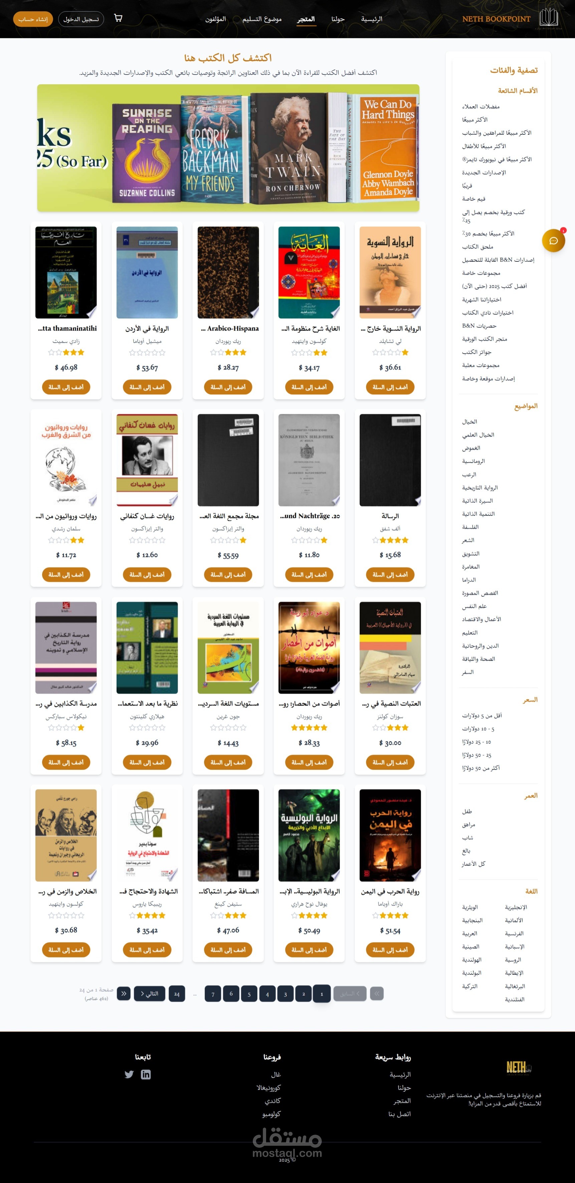575x1183 pixels.
Task: Open the المؤلفون navigation item
Action: [215, 19]
